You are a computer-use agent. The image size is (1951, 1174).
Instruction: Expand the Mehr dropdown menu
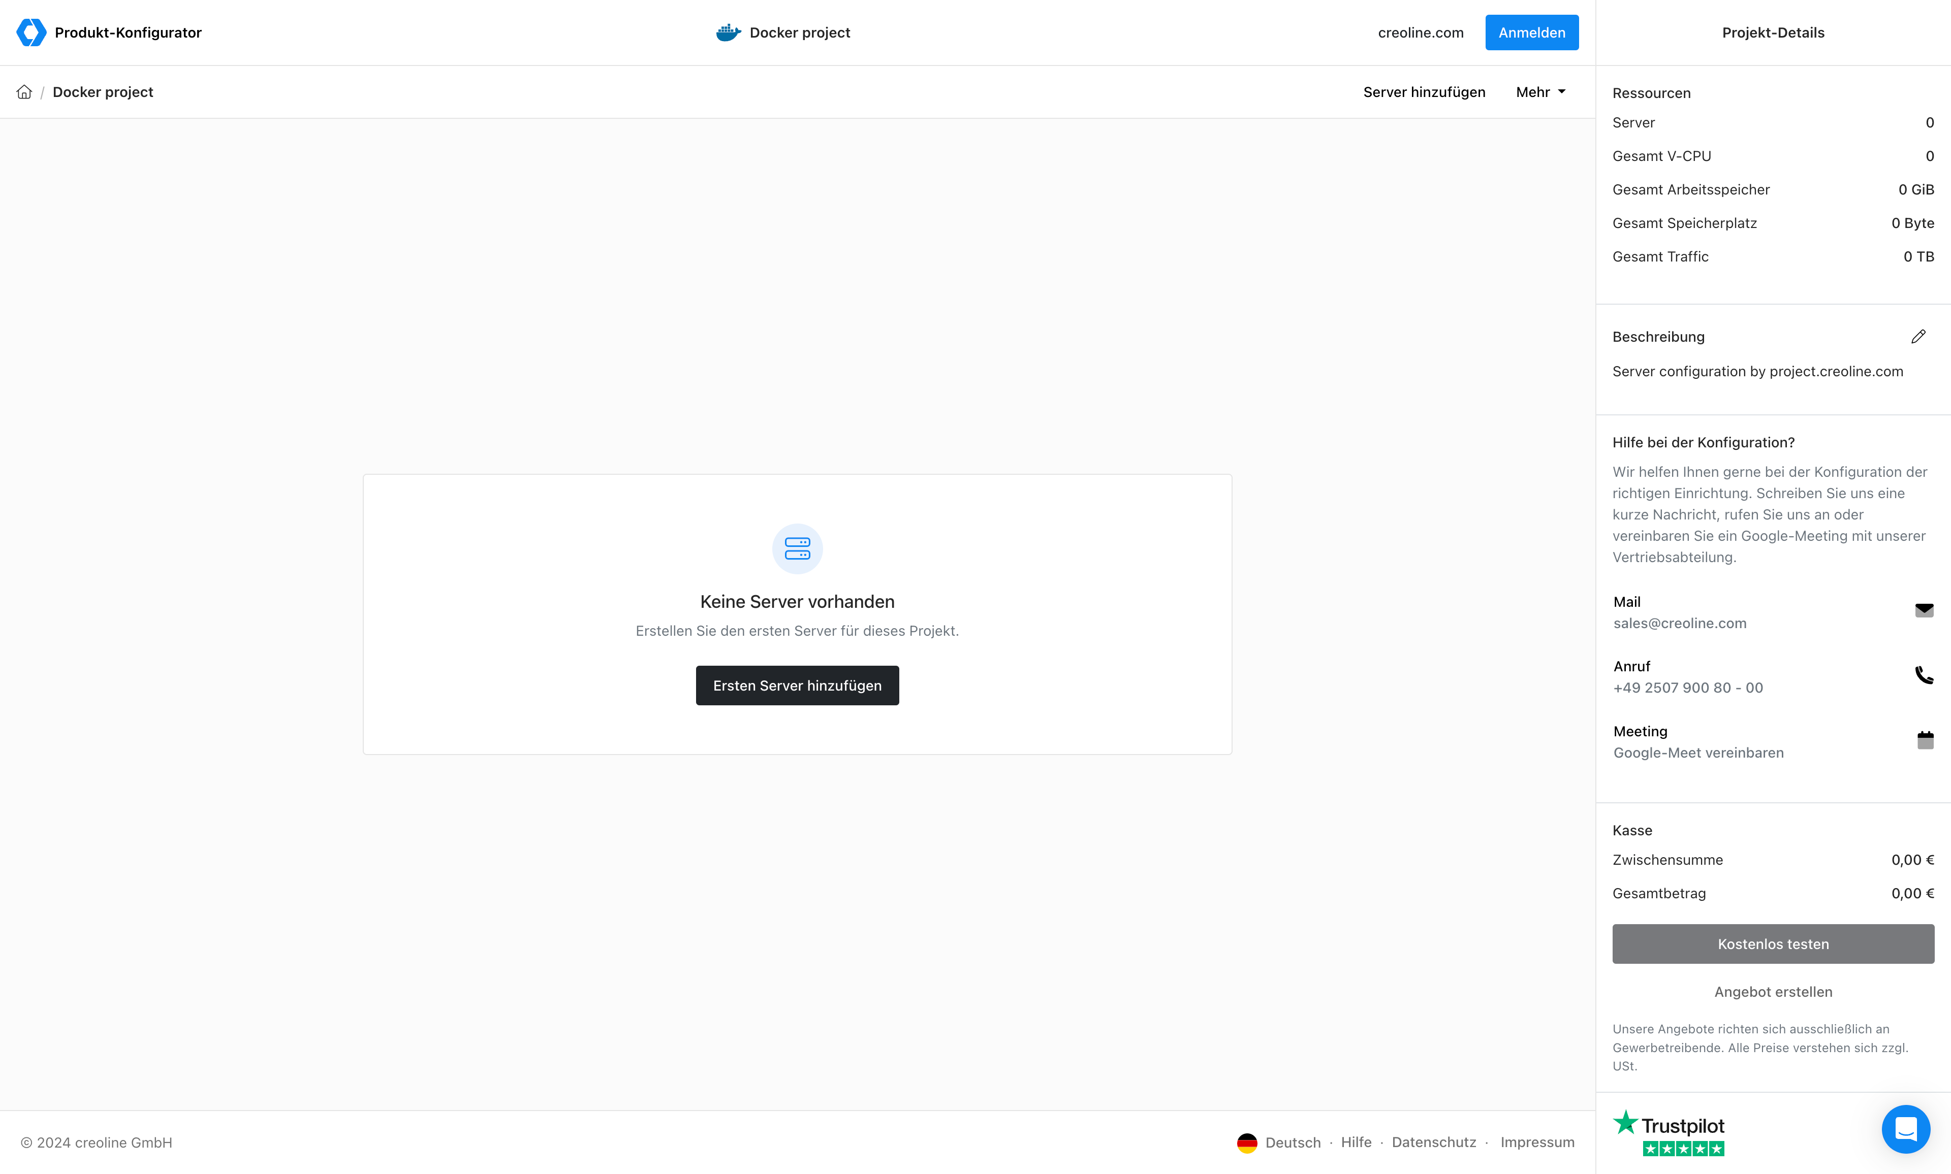tap(1540, 92)
